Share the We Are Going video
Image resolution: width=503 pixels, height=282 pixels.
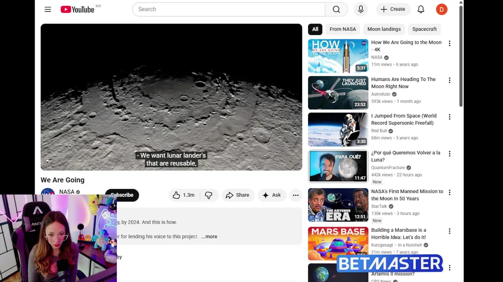[237, 195]
